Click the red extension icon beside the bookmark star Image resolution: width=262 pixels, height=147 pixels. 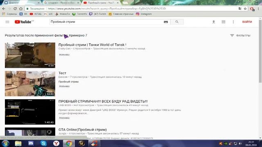pos(252,9)
